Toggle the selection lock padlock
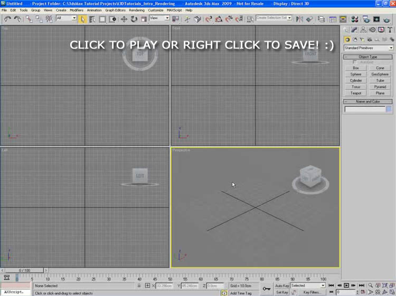 (139, 285)
